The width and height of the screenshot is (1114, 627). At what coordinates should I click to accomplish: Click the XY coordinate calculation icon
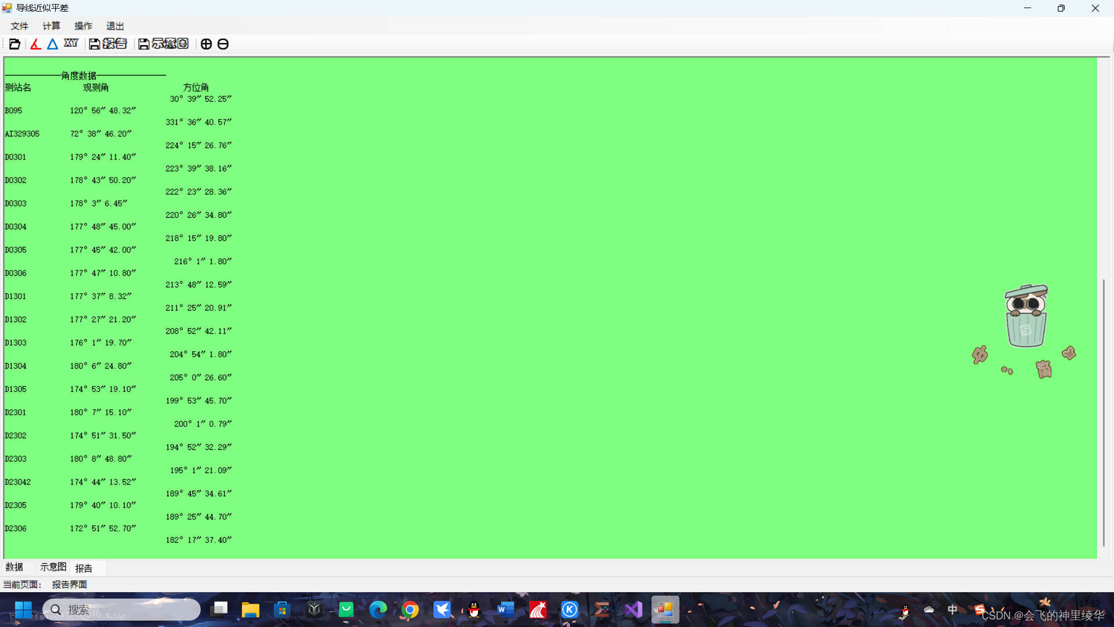pos(71,44)
